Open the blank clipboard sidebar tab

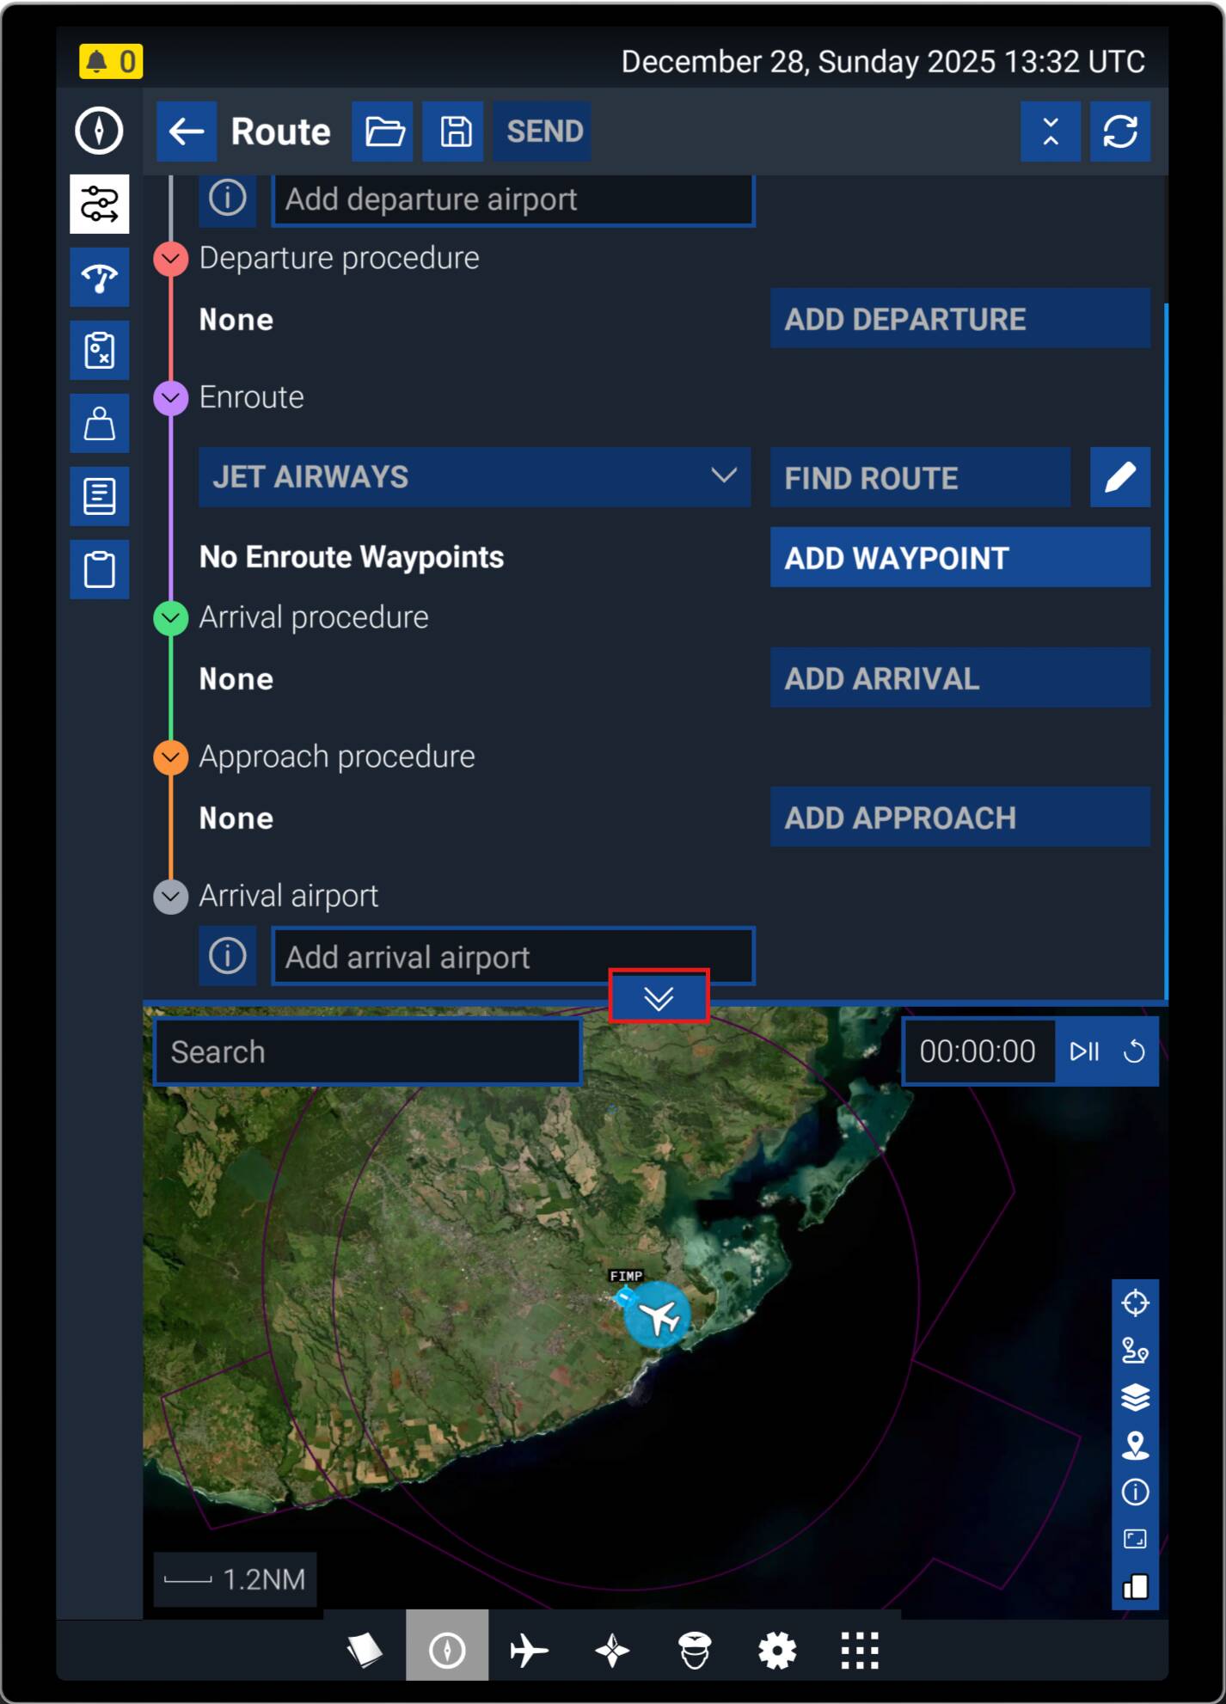pyautogui.click(x=100, y=570)
